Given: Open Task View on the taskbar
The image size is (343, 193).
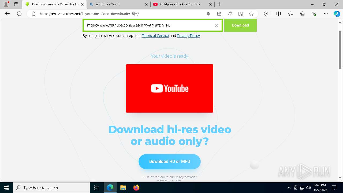Looking at the screenshot, I should coord(96,188).
